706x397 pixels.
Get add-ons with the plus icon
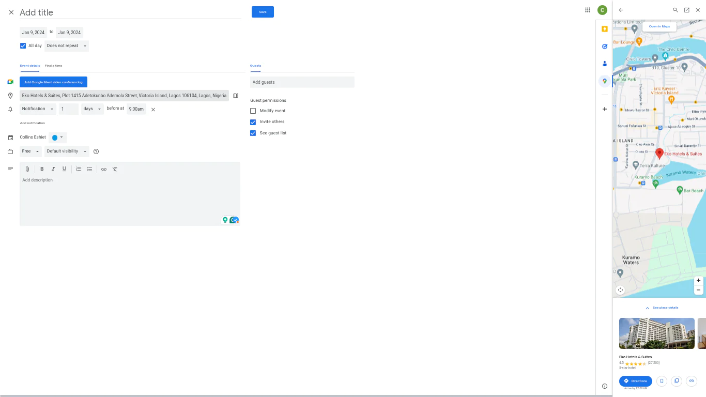605,109
